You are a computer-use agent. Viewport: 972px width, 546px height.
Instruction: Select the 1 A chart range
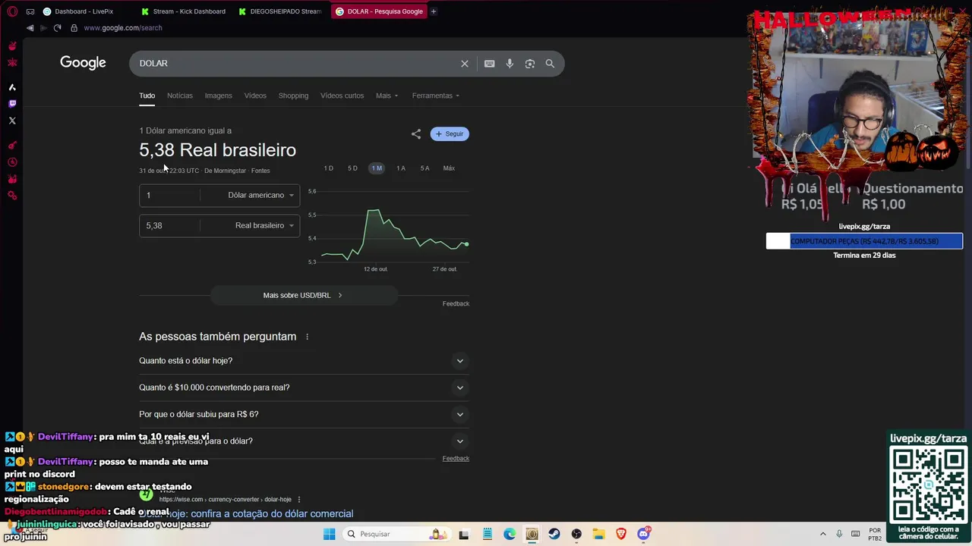[x=401, y=168]
